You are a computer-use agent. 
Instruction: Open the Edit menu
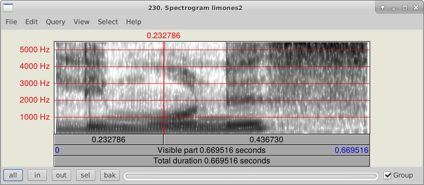pos(32,22)
